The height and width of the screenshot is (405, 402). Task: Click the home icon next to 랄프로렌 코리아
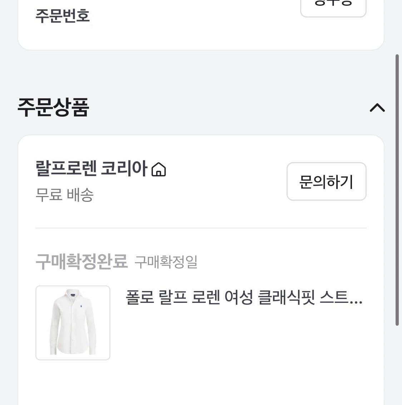point(159,169)
